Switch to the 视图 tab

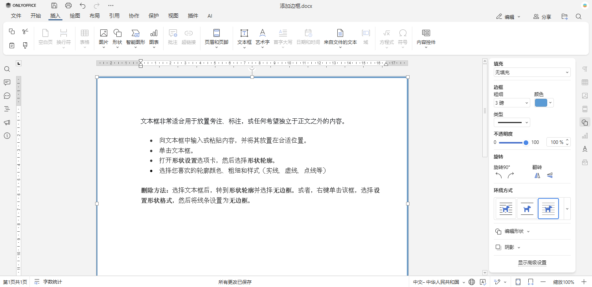point(173,16)
